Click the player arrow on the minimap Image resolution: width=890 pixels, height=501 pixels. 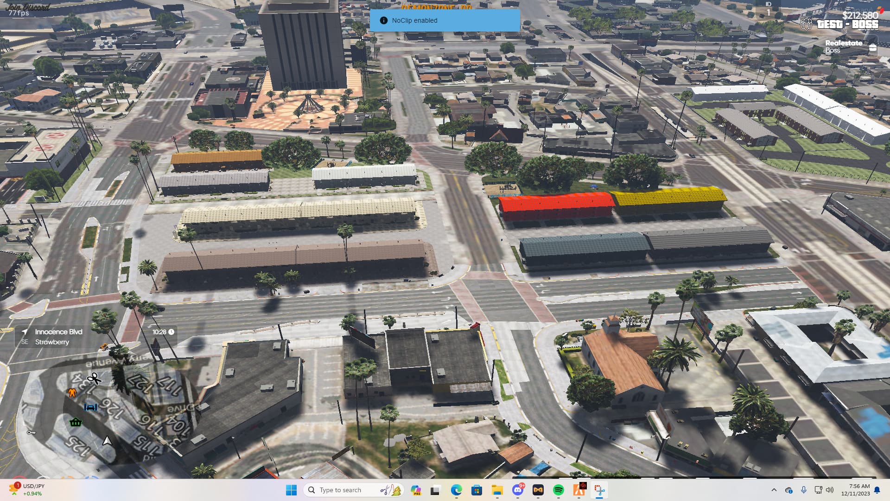pyautogui.click(x=107, y=441)
